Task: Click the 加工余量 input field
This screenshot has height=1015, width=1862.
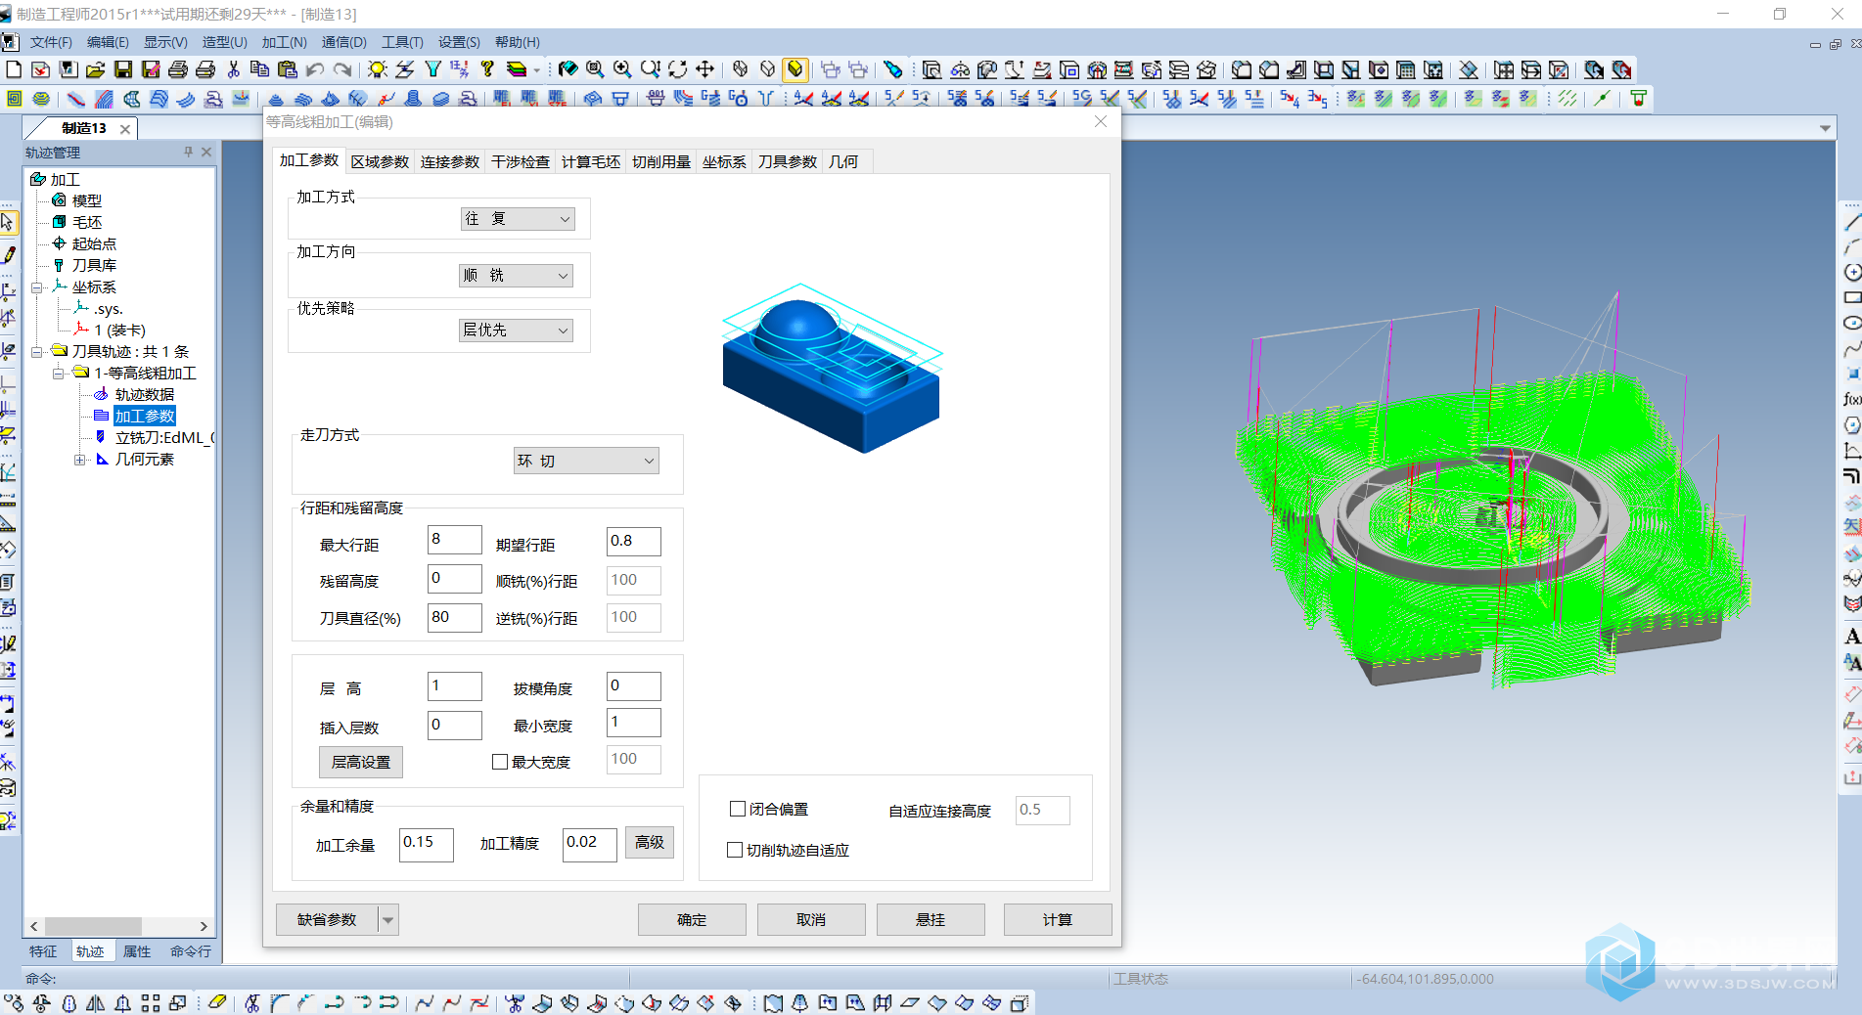Action: [x=427, y=844]
